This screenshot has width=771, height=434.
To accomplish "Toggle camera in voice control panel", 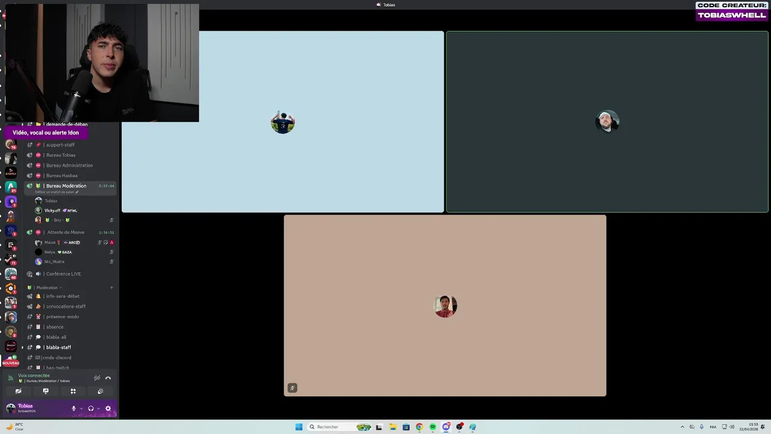I will pyautogui.click(x=18, y=391).
